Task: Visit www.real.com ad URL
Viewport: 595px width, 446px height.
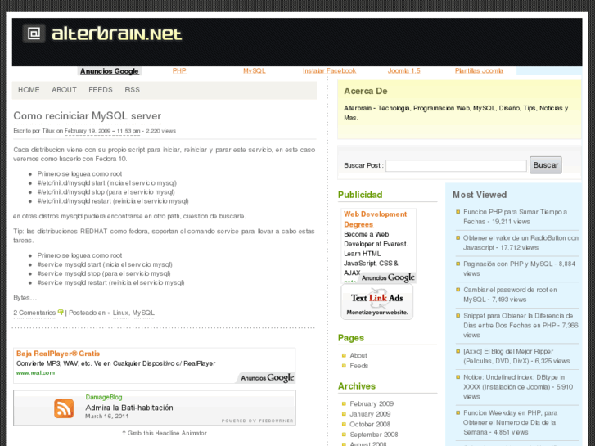Action: [35, 372]
